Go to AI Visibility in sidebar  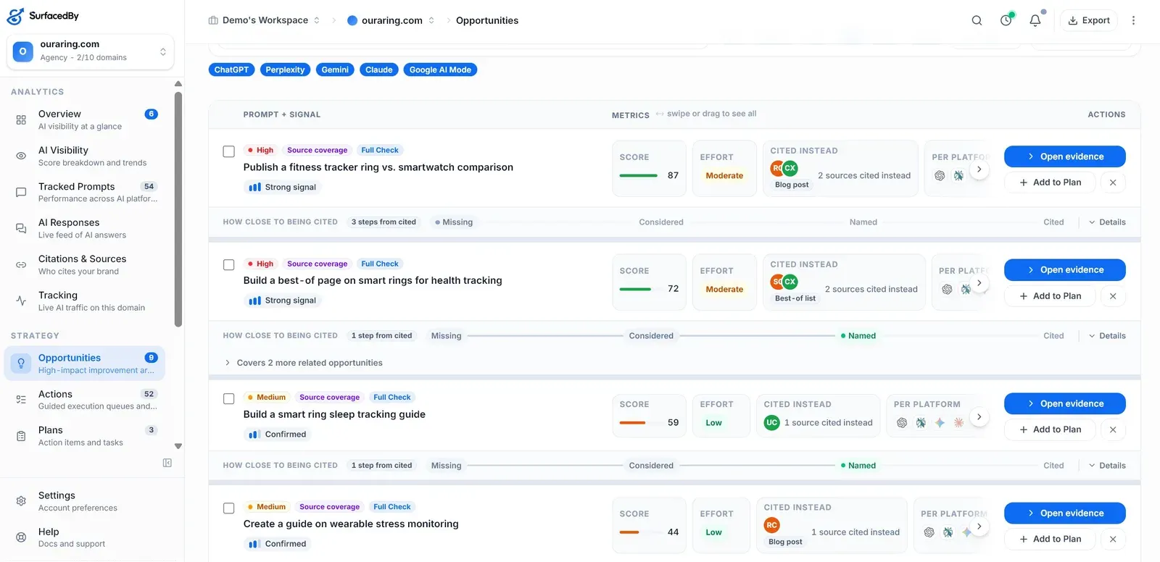pyautogui.click(x=85, y=156)
